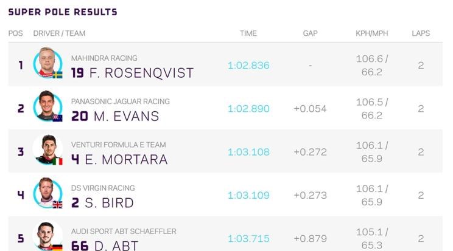Click the German flag beside Abt
The image size is (453, 251).
[x=57, y=247]
